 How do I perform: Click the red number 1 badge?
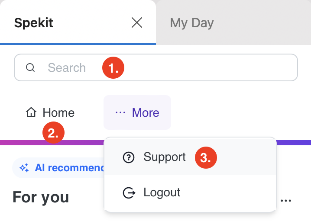(x=113, y=68)
